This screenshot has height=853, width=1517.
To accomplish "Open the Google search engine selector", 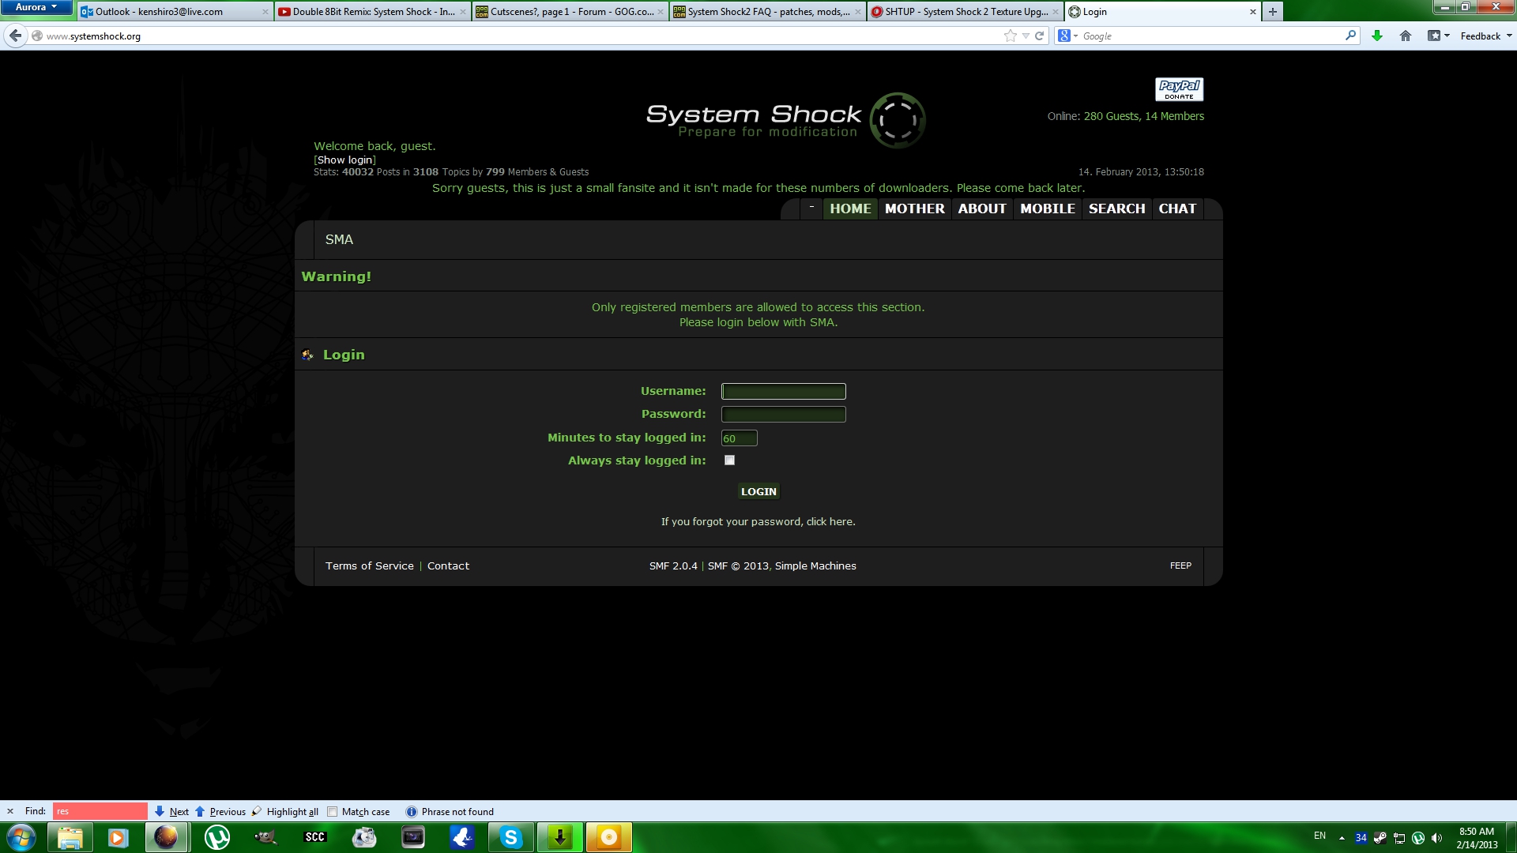I will pyautogui.click(x=1067, y=36).
